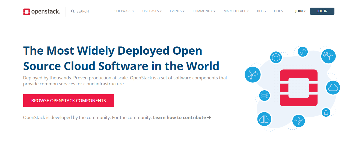Click the network nodes icon in the illustration
Screen dimensions: 359x143
click(x=253, y=74)
